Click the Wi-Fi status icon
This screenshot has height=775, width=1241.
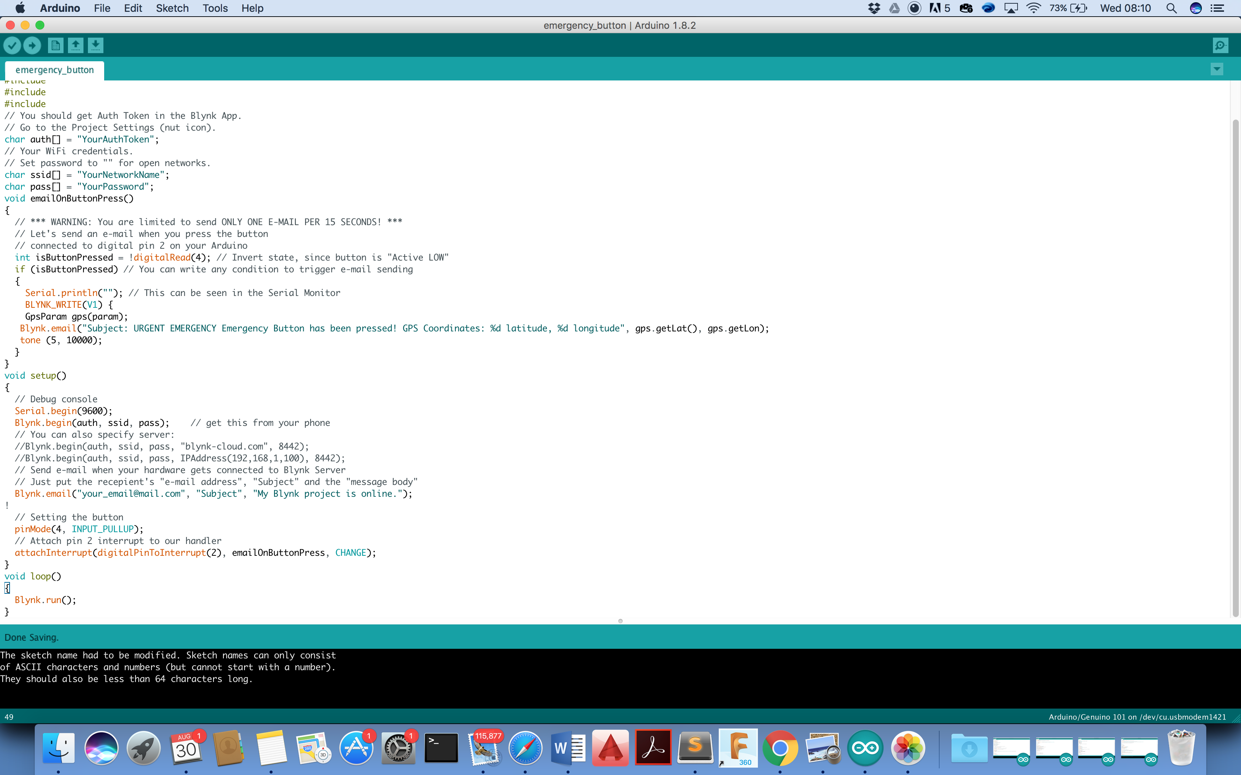click(x=1033, y=8)
